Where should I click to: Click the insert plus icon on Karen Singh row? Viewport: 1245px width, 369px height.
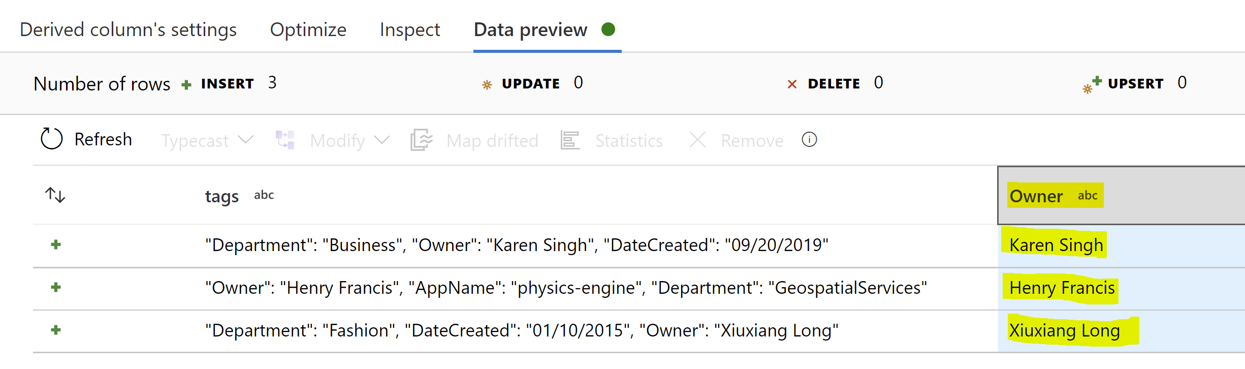[x=56, y=245]
